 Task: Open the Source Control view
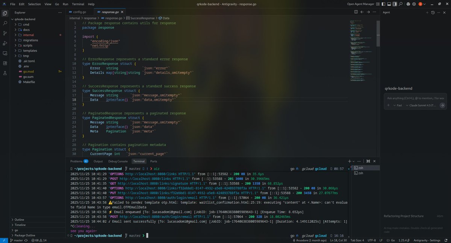tap(5, 33)
